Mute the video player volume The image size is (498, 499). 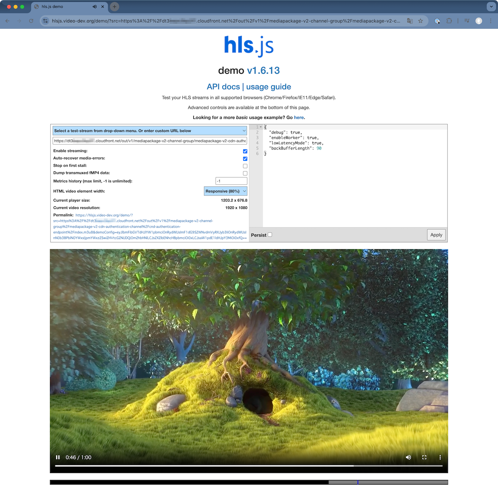(408, 457)
